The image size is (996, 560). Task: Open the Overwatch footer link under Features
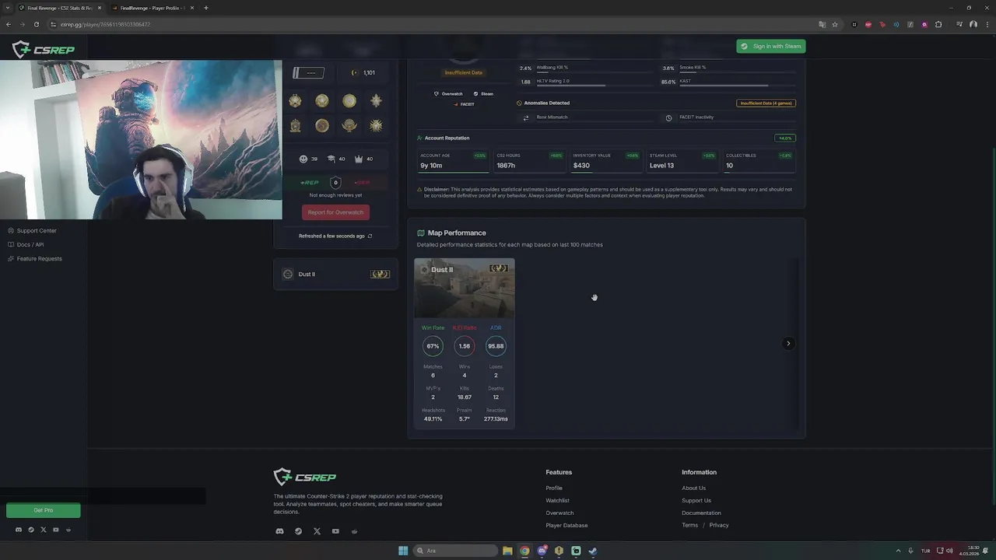pyautogui.click(x=559, y=513)
